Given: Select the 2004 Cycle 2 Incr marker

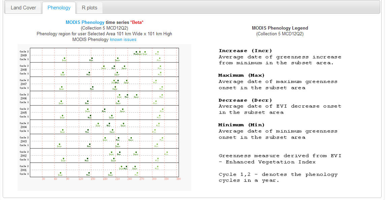Looking at the screenshot, I should pos(98,124).
